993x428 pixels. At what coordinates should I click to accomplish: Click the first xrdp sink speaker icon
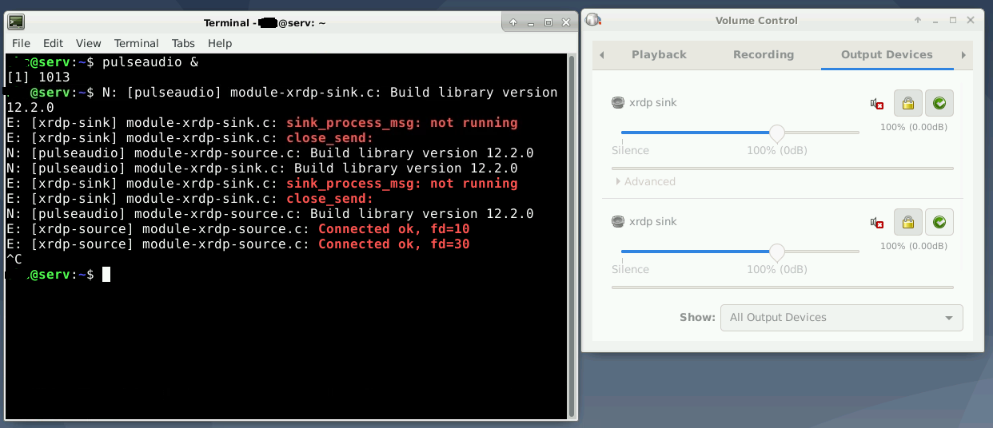(617, 103)
